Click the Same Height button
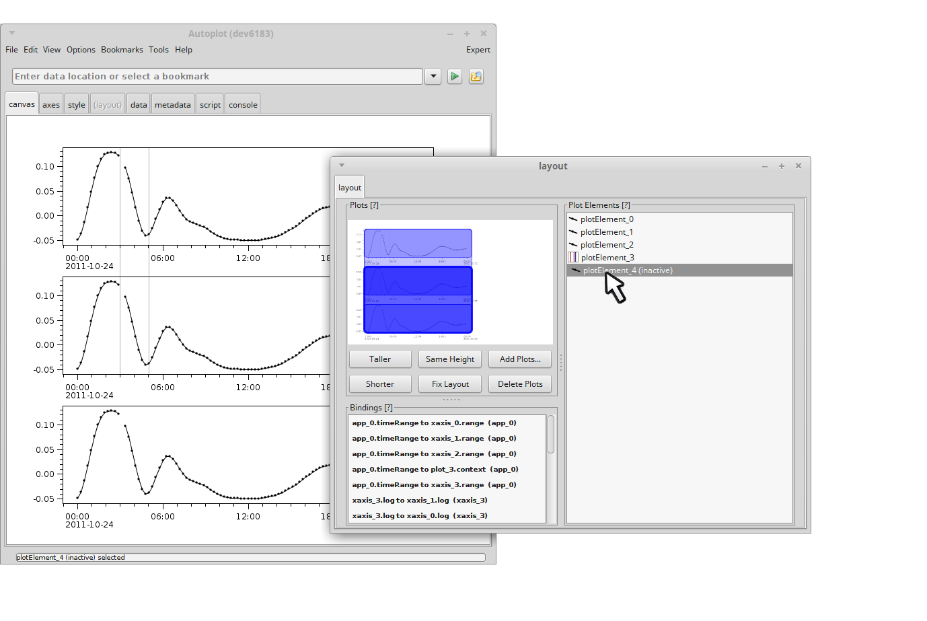This screenshot has height=621, width=927. coord(450,359)
